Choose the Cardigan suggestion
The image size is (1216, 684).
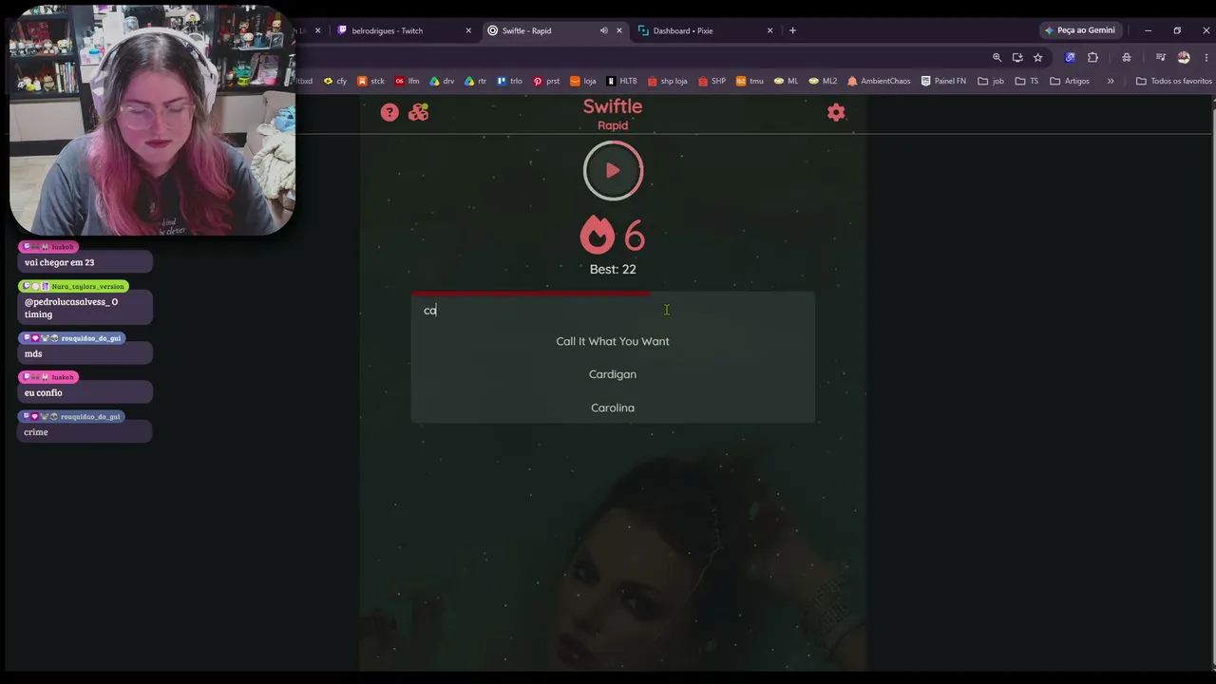(x=613, y=374)
